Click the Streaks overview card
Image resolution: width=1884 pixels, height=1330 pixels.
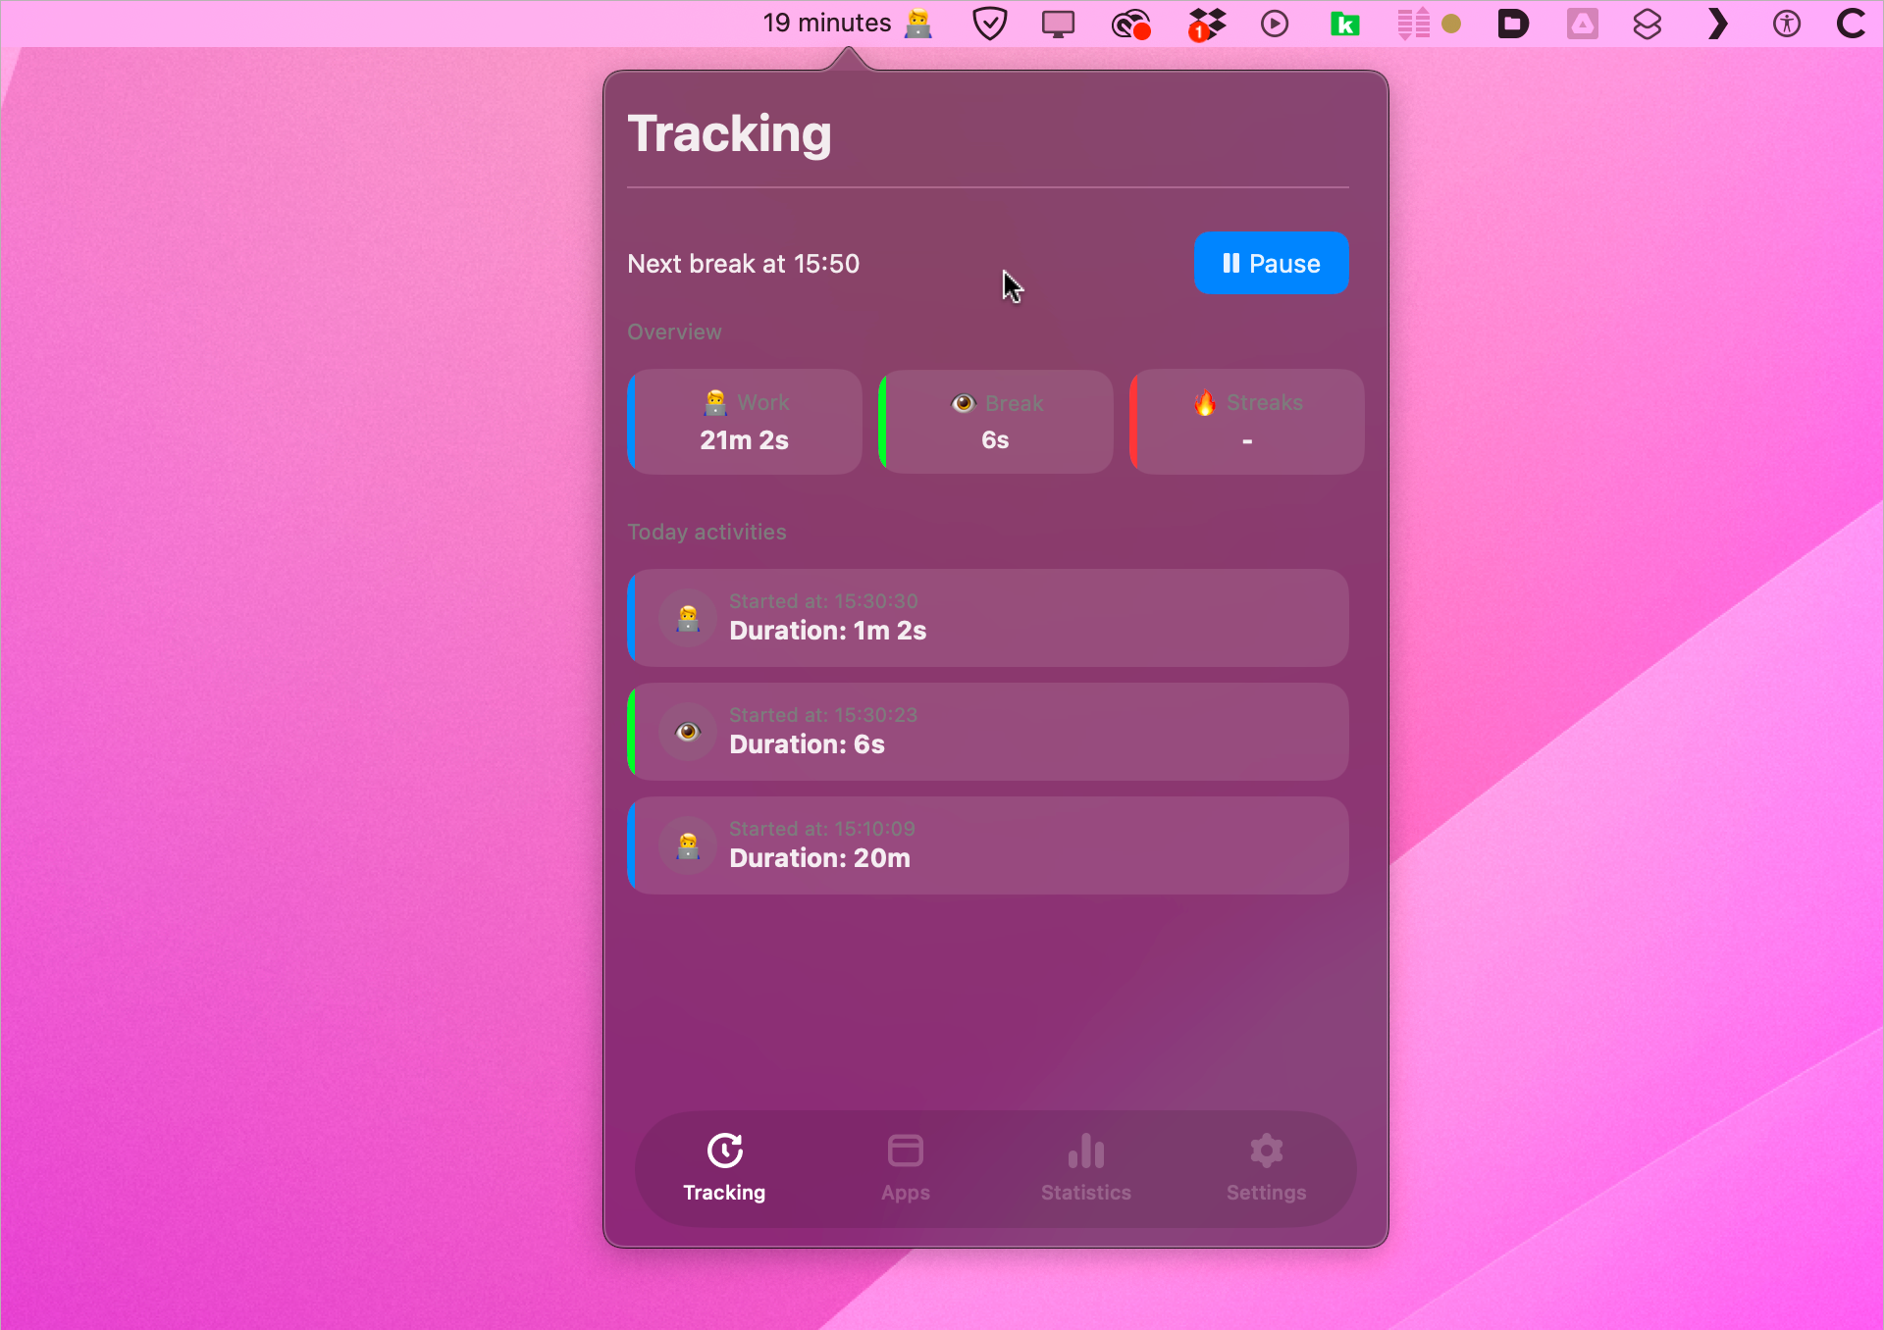pos(1247,422)
